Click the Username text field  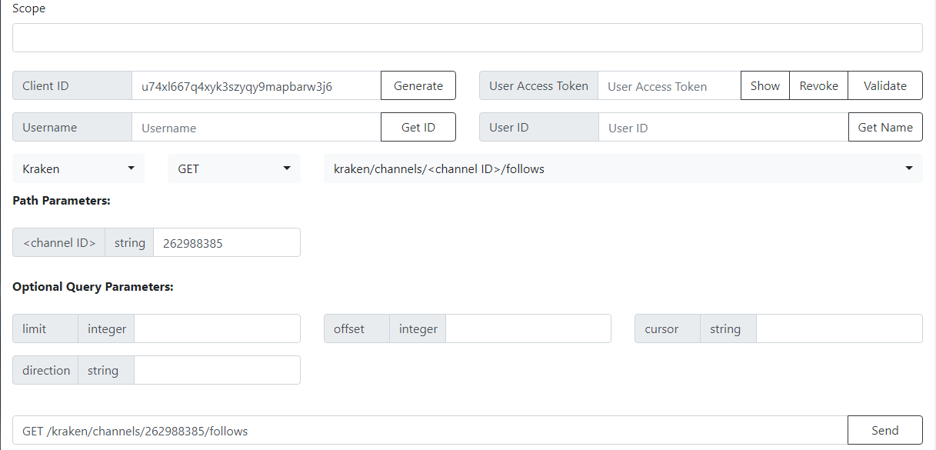pyautogui.click(x=256, y=128)
